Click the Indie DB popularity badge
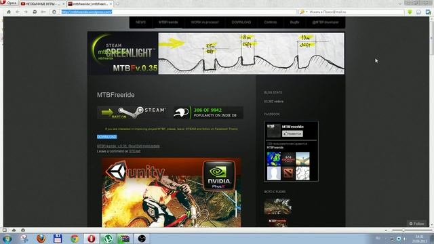 (208, 113)
